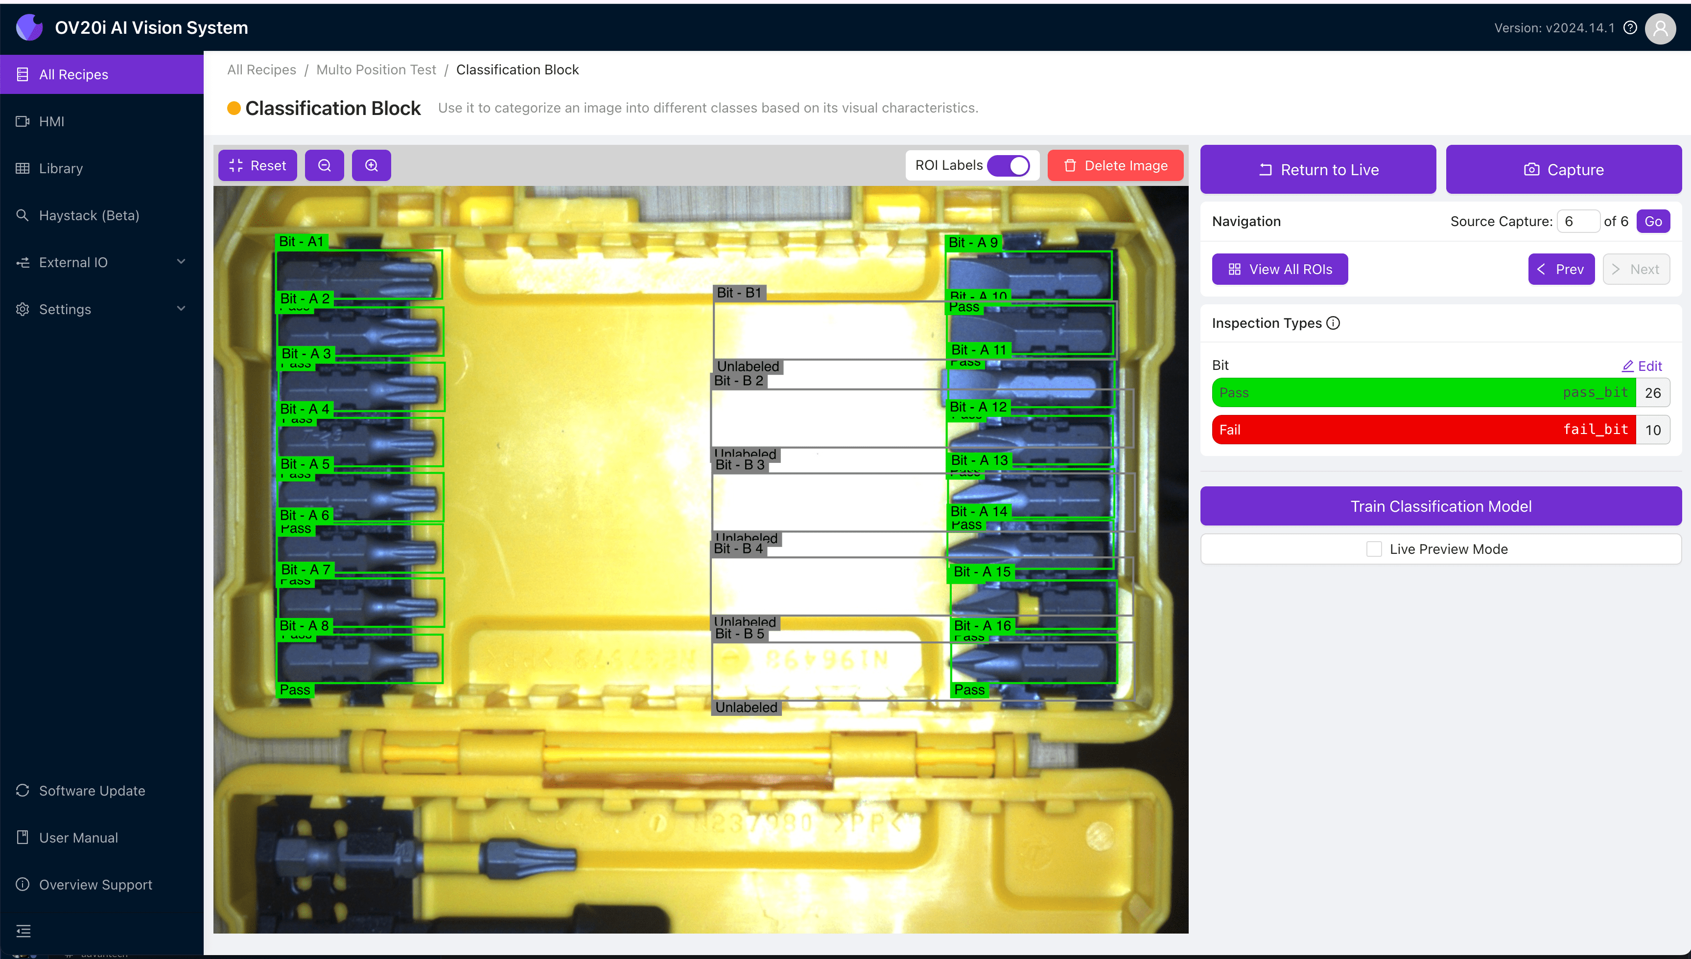Click the user avatar in the top right
Viewport: 1691px width, 959px height.
(x=1661, y=28)
